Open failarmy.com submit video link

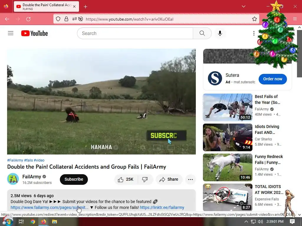(x=50, y=207)
